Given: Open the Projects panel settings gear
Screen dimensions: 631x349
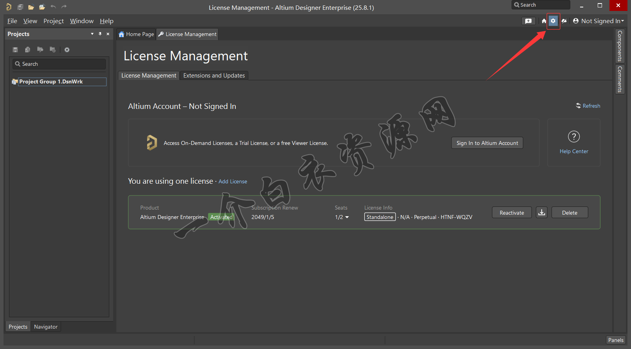Looking at the screenshot, I should coord(67,50).
